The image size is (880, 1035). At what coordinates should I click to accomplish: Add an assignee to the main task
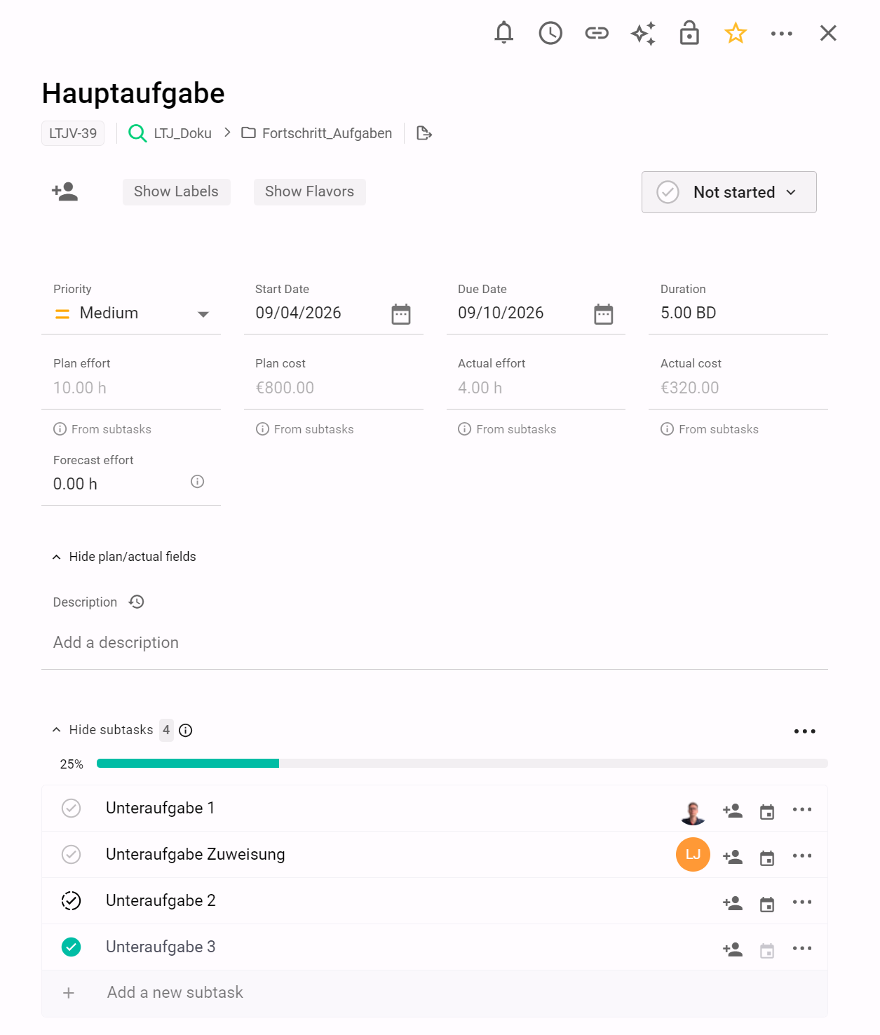[65, 191]
